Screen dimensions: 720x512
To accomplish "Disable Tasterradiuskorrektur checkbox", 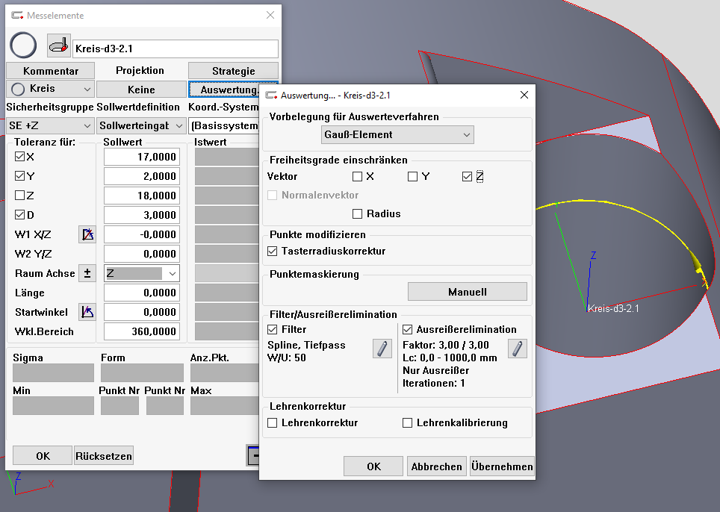I will [273, 252].
